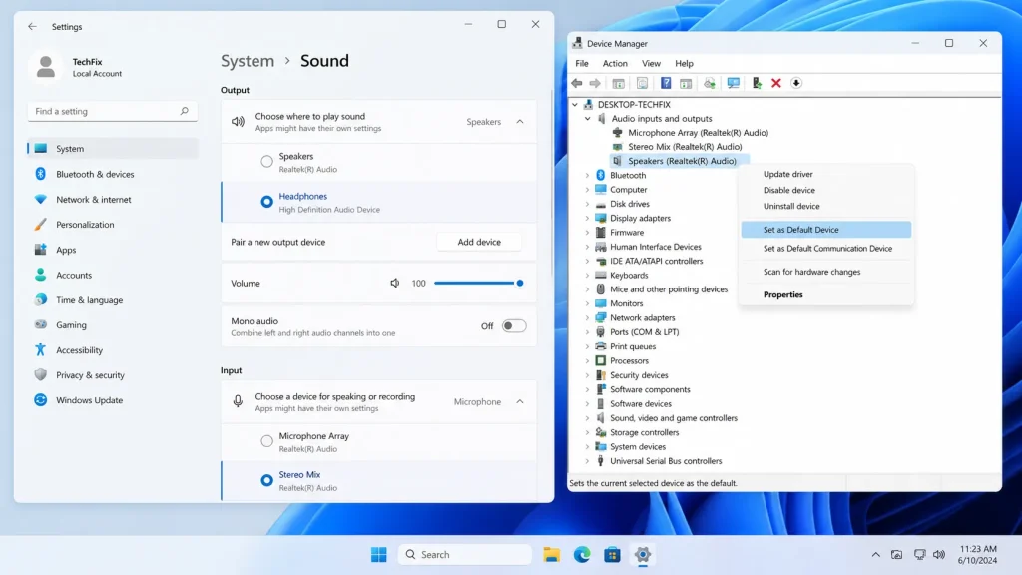Viewport: 1022px width, 575px height.
Task: Click the black down-arrow disable device toolbar icon
Action: point(796,83)
